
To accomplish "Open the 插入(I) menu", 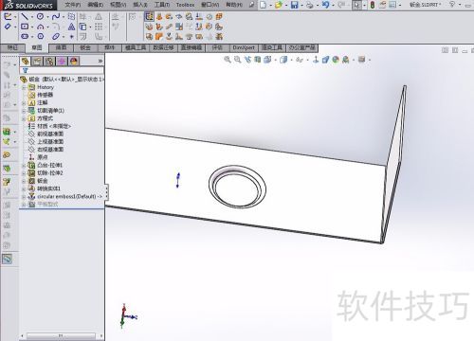I will click(140, 5).
